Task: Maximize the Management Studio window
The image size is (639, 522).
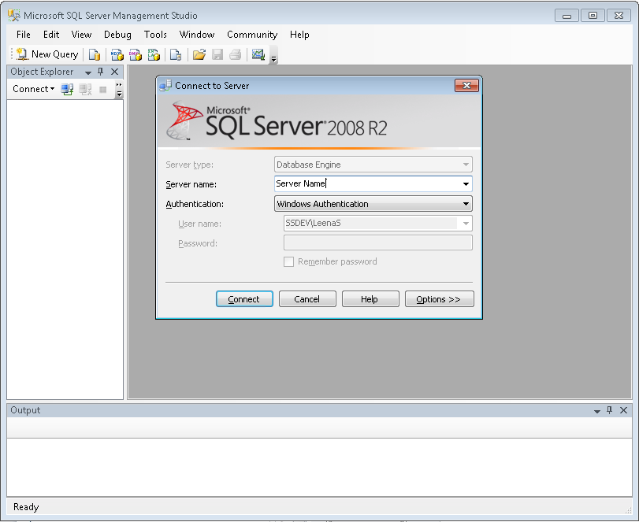Action: click(x=593, y=16)
